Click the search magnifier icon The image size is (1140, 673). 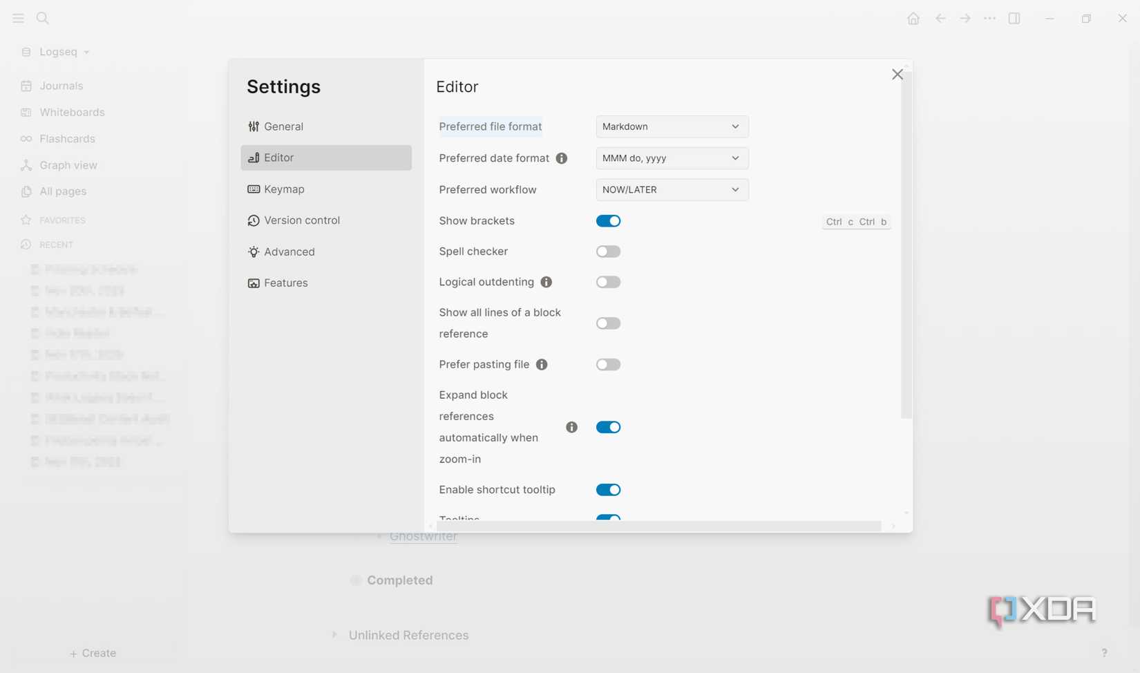coord(43,19)
